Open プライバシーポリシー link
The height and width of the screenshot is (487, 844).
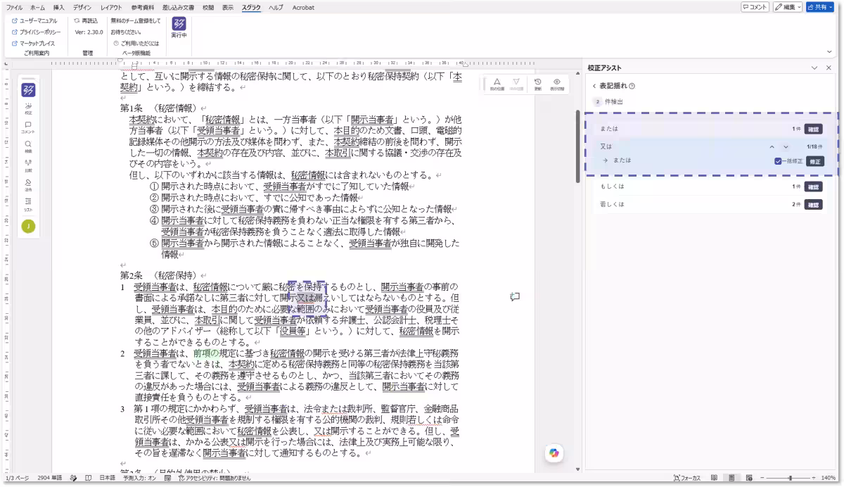pyautogui.click(x=36, y=32)
